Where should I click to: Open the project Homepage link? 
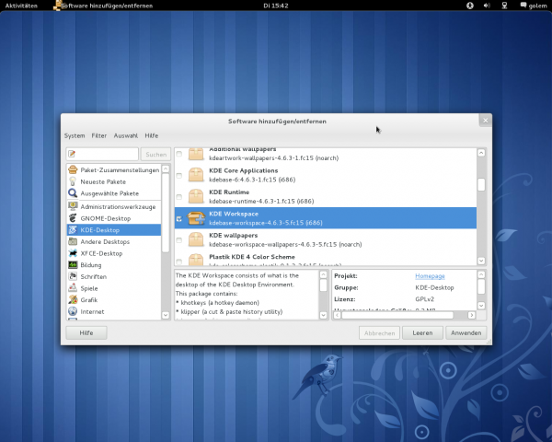click(x=431, y=275)
